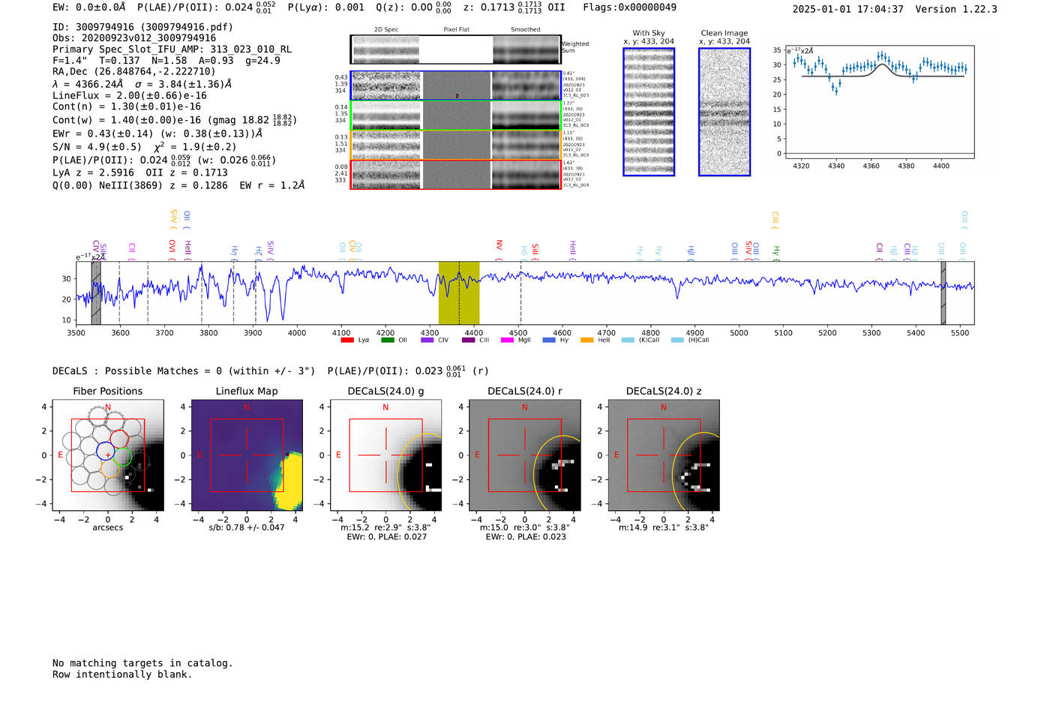
Task: Select the orange-bordered 2D spectrum fiber row
Action: coord(455,145)
